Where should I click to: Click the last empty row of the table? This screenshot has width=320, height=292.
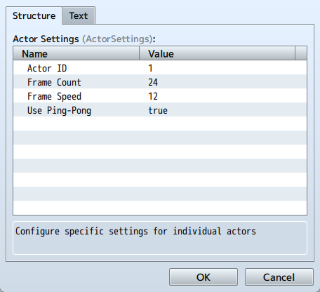point(160,208)
